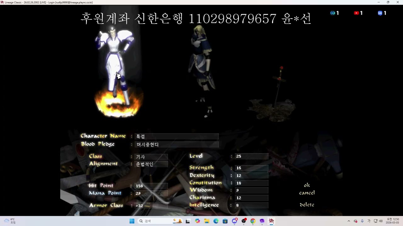This screenshot has width=403, height=226.
Task: Close the Lineage Classic window
Action: [x=398, y=2]
